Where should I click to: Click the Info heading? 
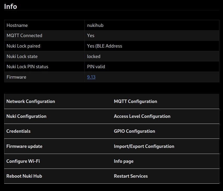(10, 7)
